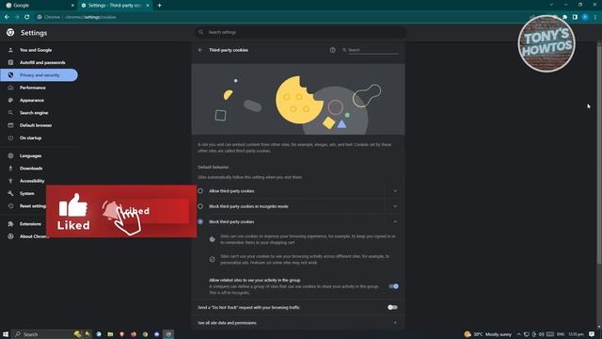Open the Languages settings section
Viewport: 602px width, 339px height.
pos(30,155)
